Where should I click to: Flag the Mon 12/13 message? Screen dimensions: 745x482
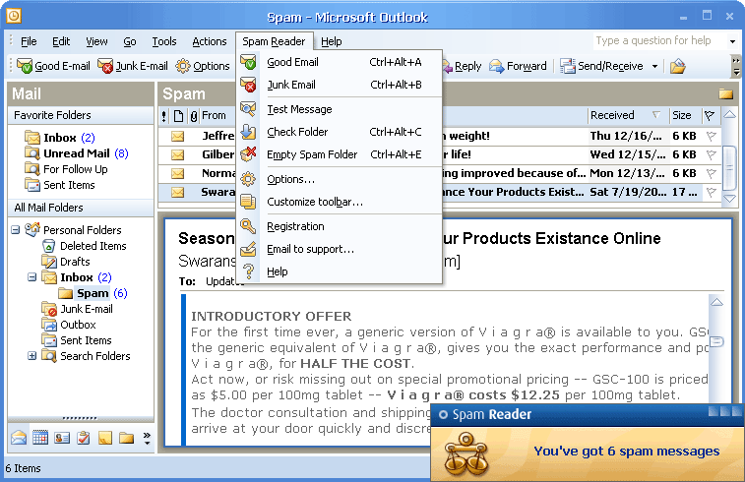click(x=711, y=173)
